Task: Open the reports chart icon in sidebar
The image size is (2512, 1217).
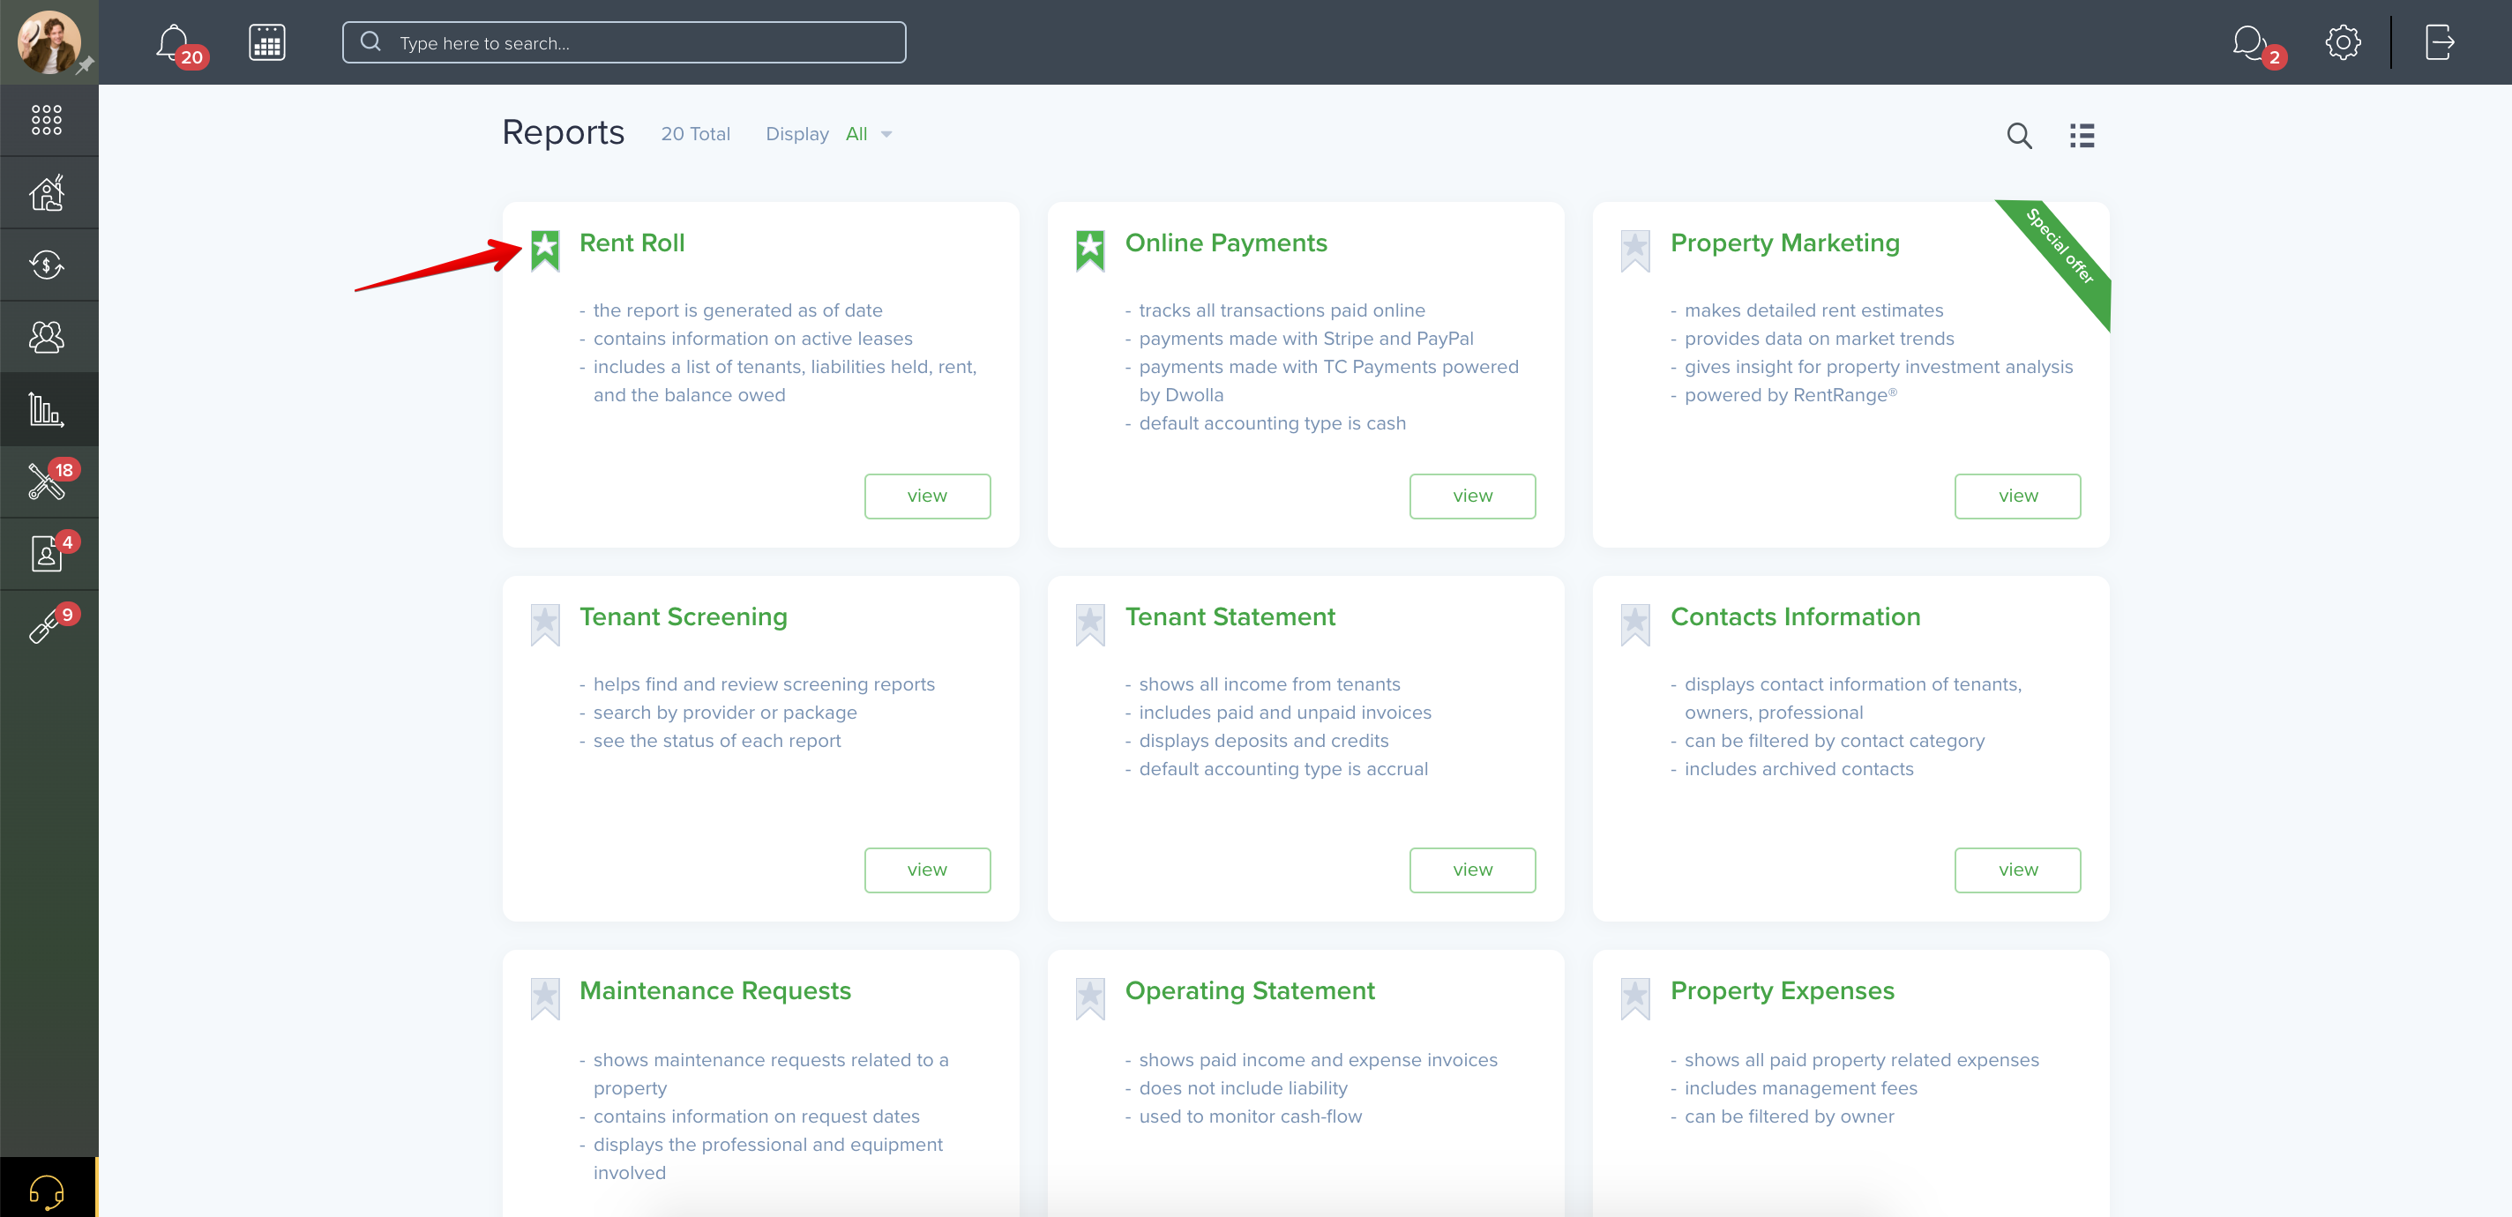Action: [47, 408]
